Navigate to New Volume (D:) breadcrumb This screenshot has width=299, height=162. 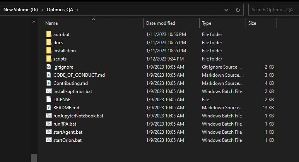(x=21, y=10)
